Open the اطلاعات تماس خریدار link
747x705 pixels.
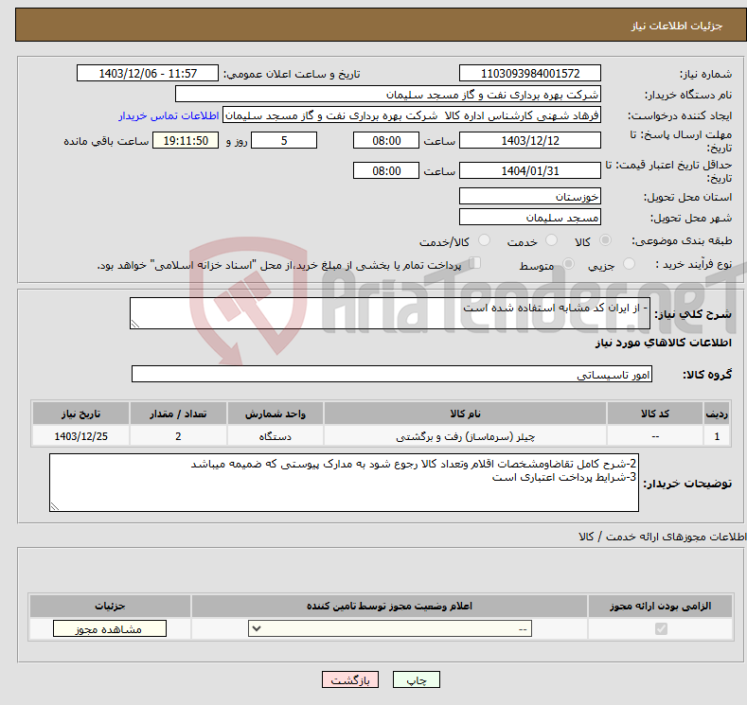tap(169, 115)
